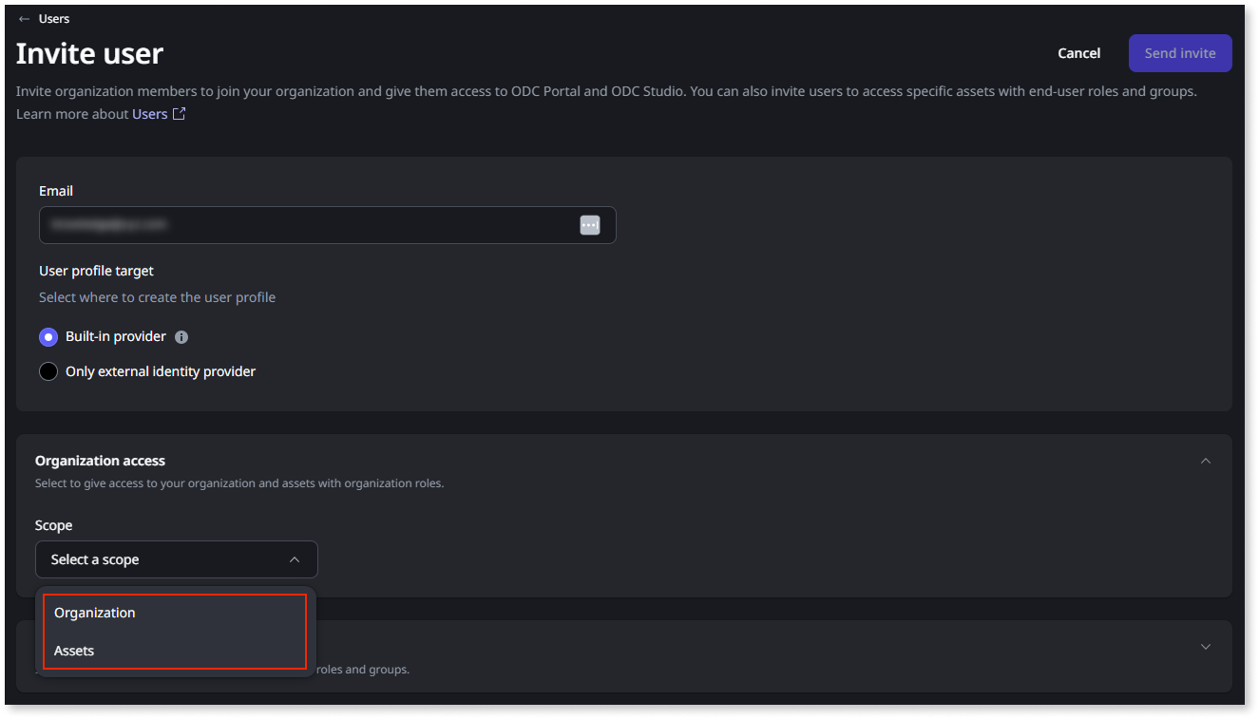The height and width of the screenshot is (719, 1259).
Task: Pick Assets from the scope list
Action: pyautogui.click(x=175, y=651)
